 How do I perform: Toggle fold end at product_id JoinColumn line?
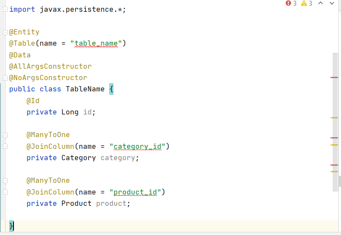click(x=5, y=192)
